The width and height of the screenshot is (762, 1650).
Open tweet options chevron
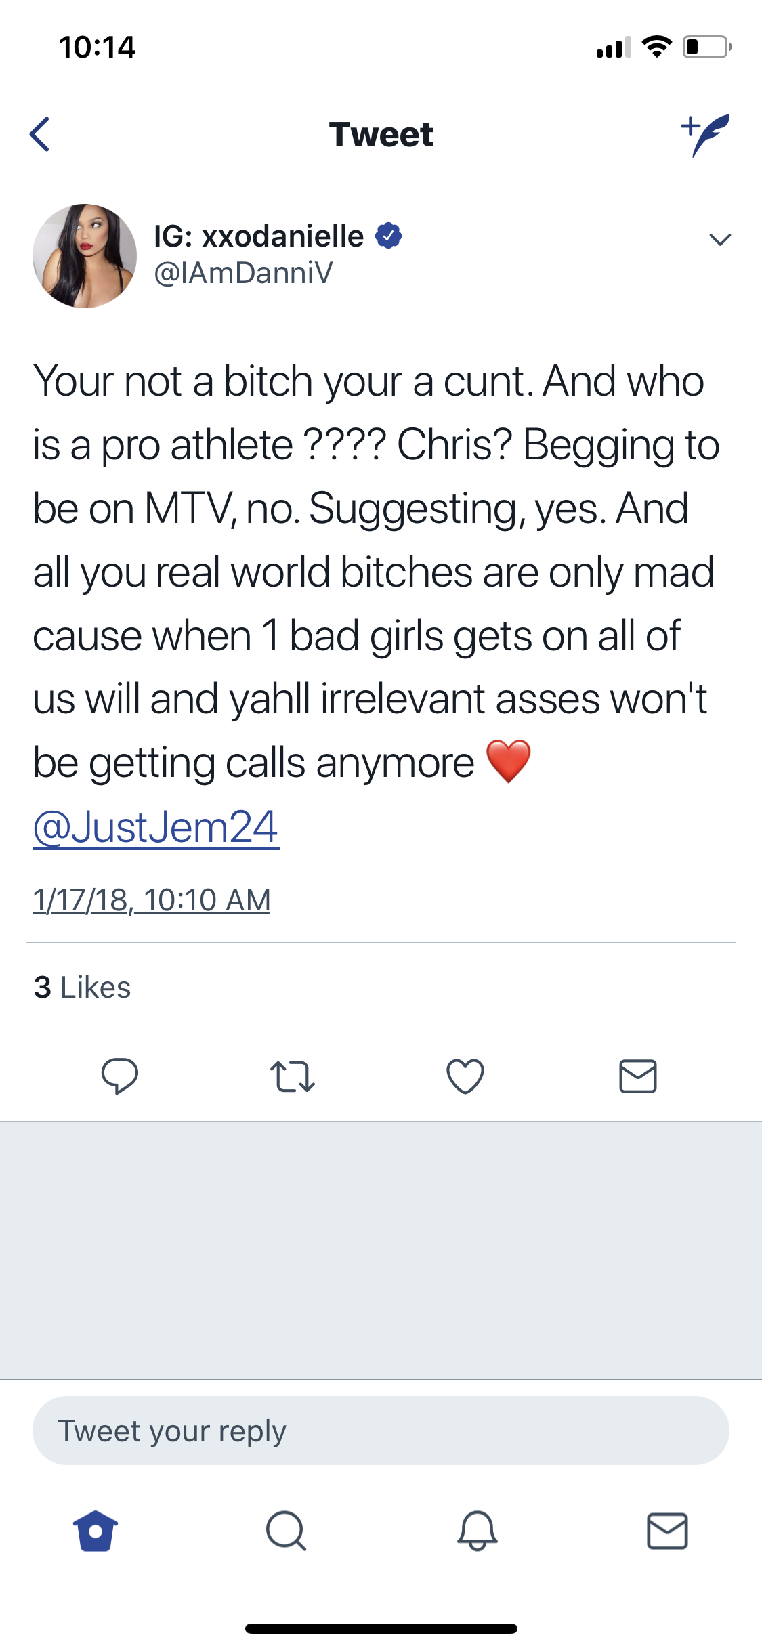719,239
